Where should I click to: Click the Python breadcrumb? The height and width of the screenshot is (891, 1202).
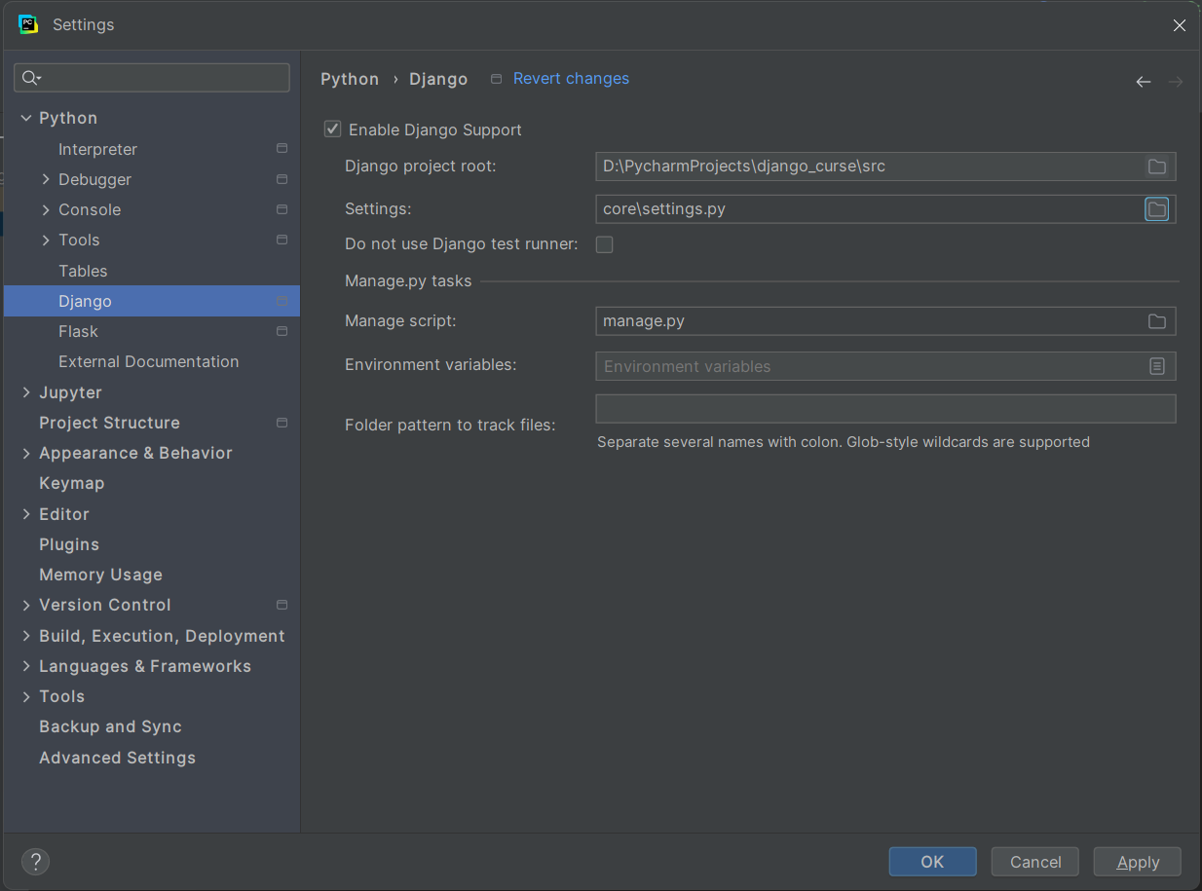[350, 80]
